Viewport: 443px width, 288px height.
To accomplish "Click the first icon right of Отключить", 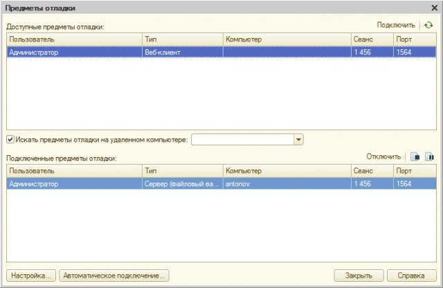I will tap(415, 156).
